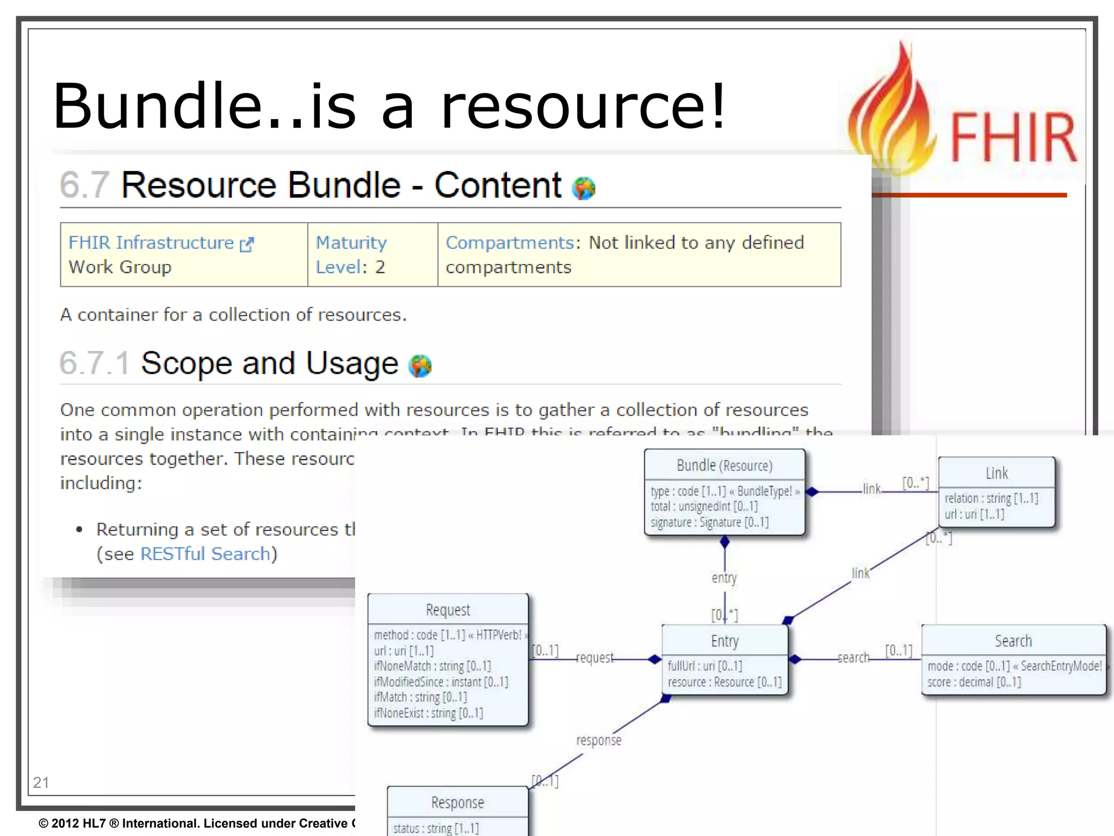
Task: Open the FHIR Infrastructure link
Action: [151, 243]
